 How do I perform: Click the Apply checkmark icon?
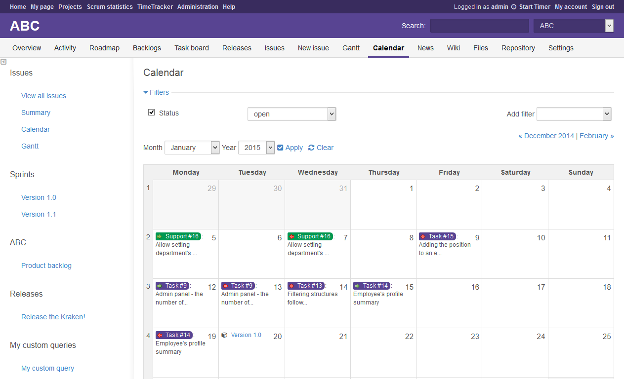click(x=280, y=148)
